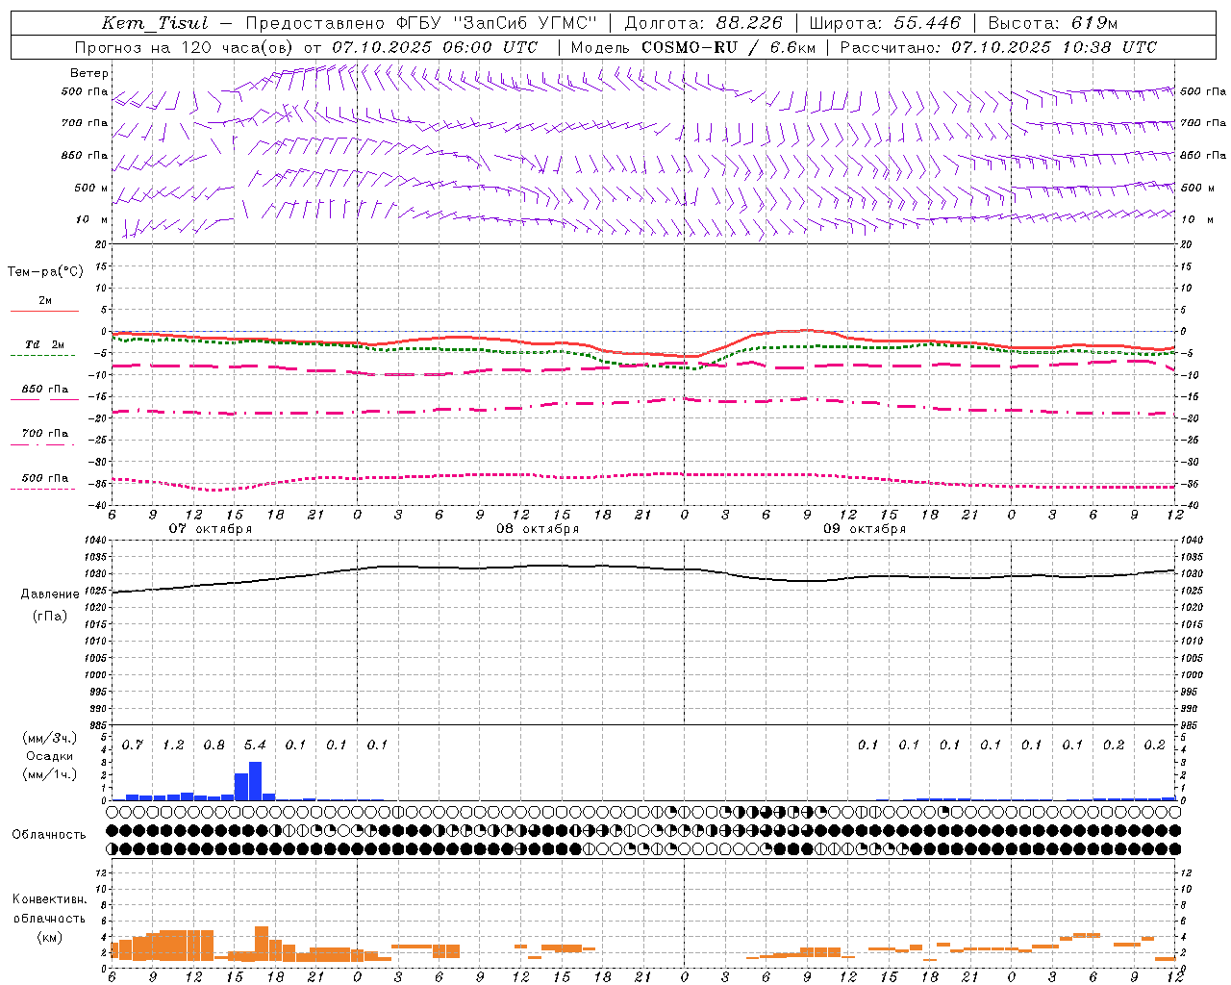This screenshot has width=1231, height=985.
Task: Click the 10 м wind level label on left axis
Action: 91,220
